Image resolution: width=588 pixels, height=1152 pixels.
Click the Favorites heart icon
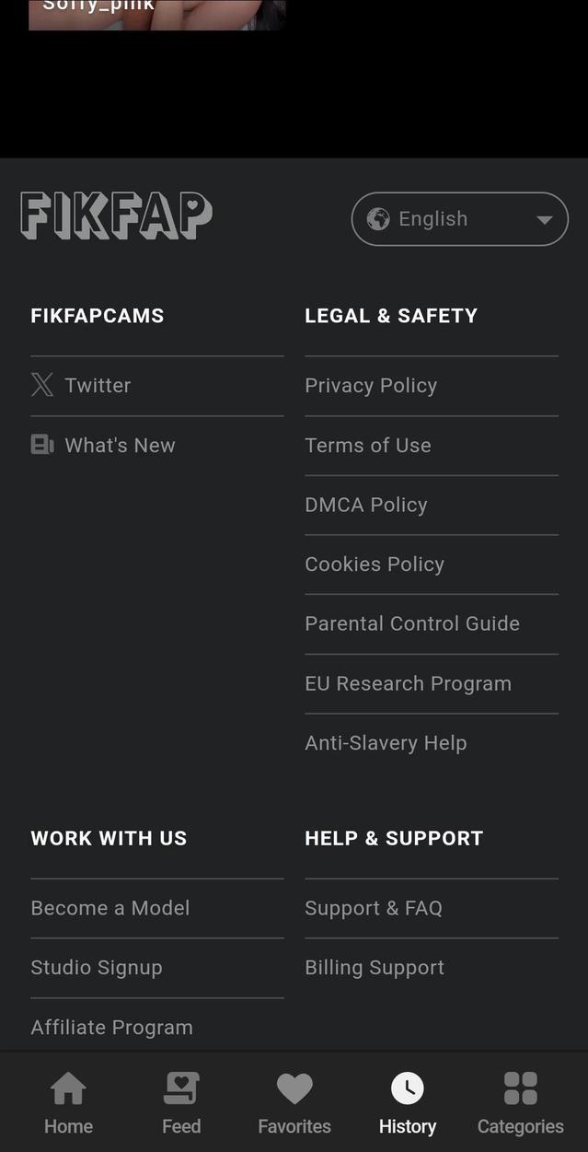294,1087
